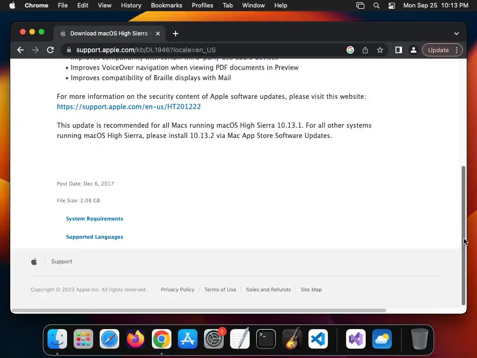Viewport: 477px width, 358px height.
Task: Launch Firefox from the Dock
Action: point(136,339)
